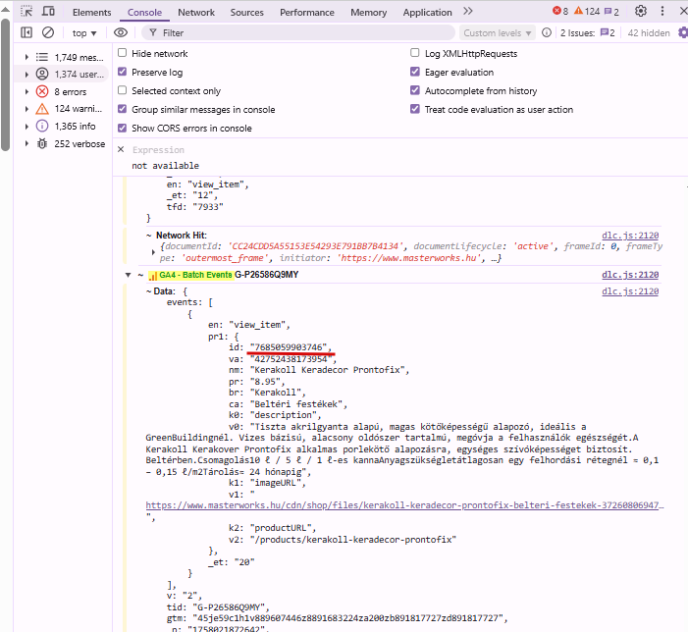Click into the console Filter field
Screen dimensions: 688x632
pyautogui.click(x=298, y=33)
